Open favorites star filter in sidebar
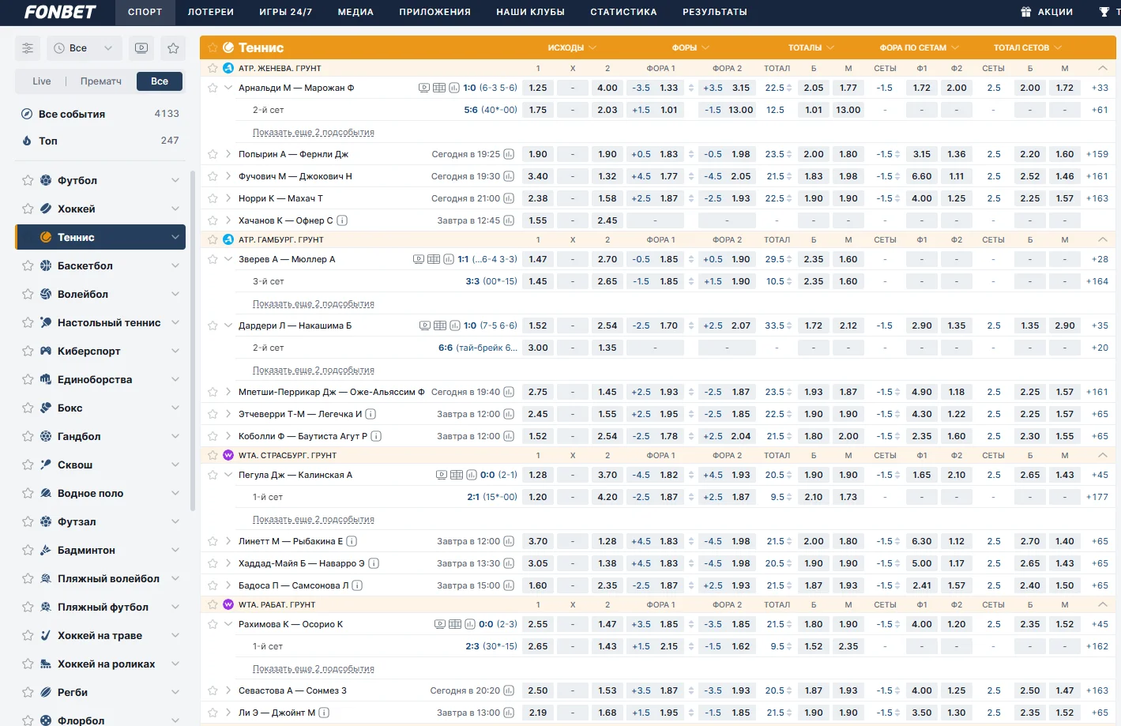1121x726 pixels. point(173,48)
